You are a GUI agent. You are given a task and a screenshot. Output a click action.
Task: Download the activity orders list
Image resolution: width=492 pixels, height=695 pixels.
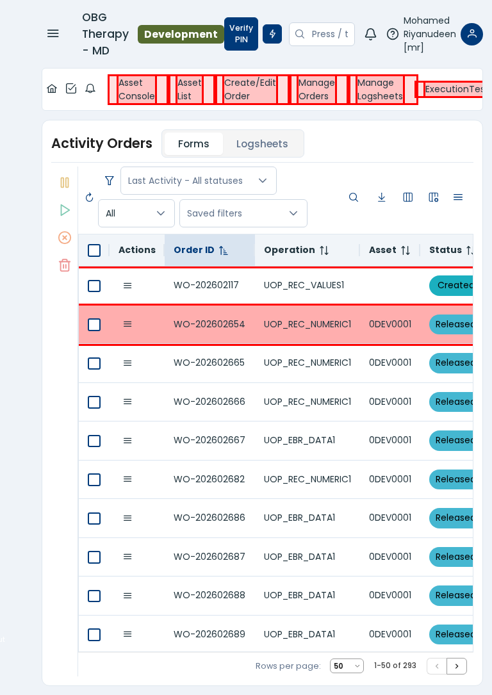381,197
